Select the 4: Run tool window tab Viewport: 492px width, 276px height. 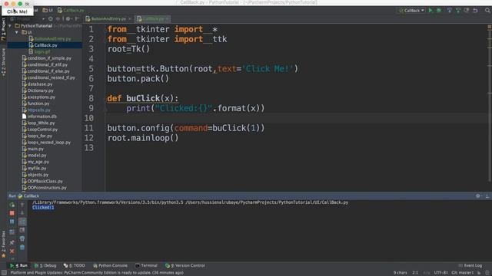(x=18, y=265)
